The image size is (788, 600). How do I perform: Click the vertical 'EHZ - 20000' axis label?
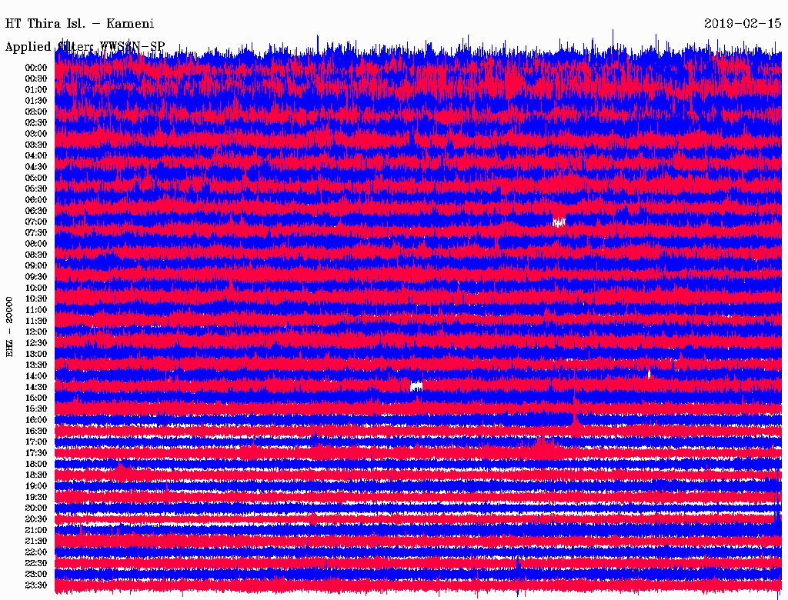click(10, 326)
